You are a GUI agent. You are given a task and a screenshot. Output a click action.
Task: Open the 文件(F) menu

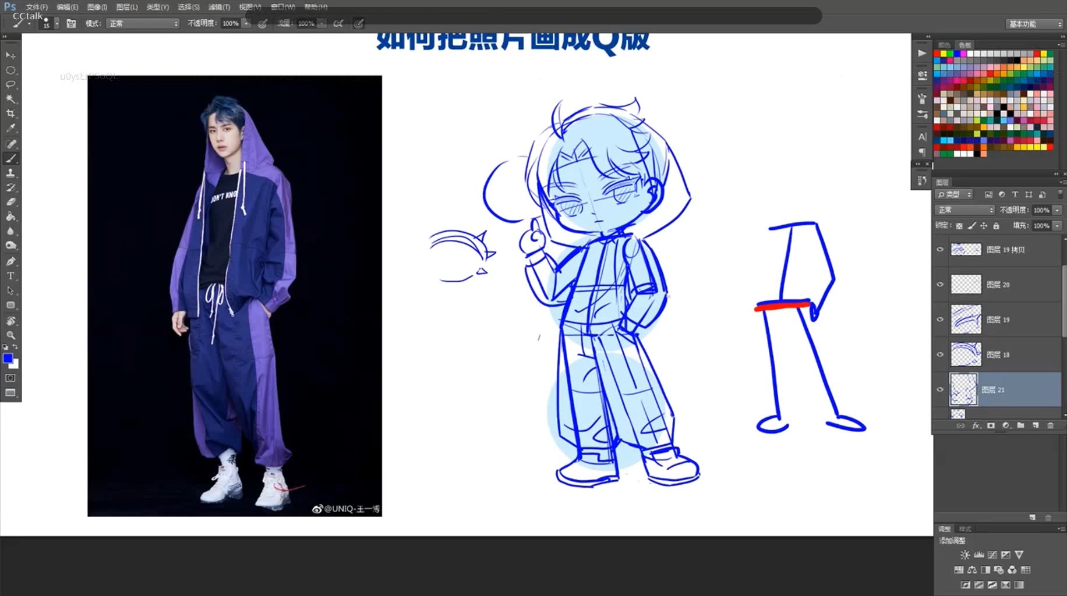point(37,7)
